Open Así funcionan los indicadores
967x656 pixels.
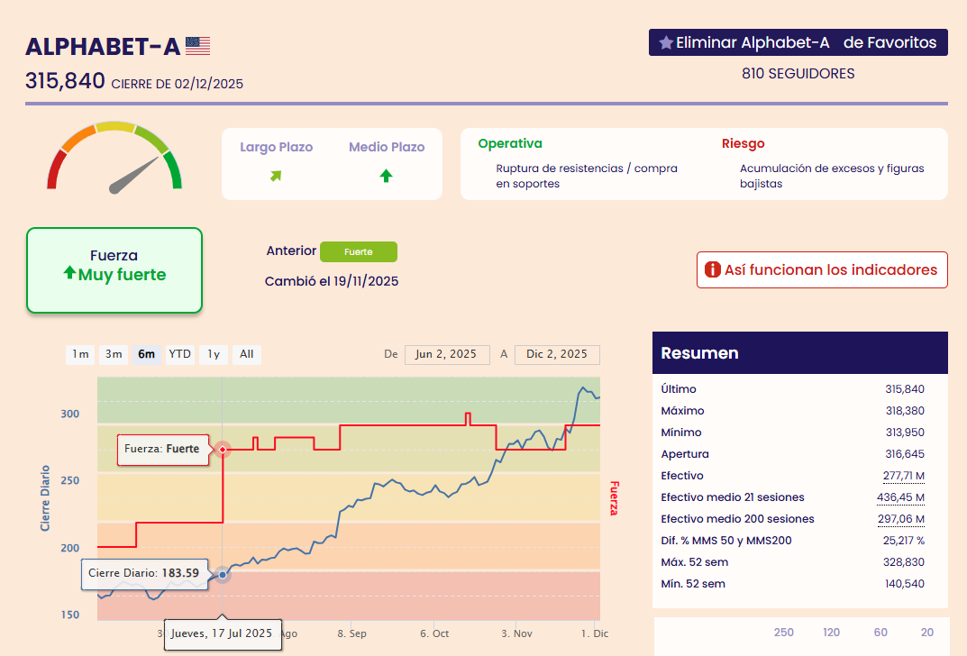click(x=822, y=269)
